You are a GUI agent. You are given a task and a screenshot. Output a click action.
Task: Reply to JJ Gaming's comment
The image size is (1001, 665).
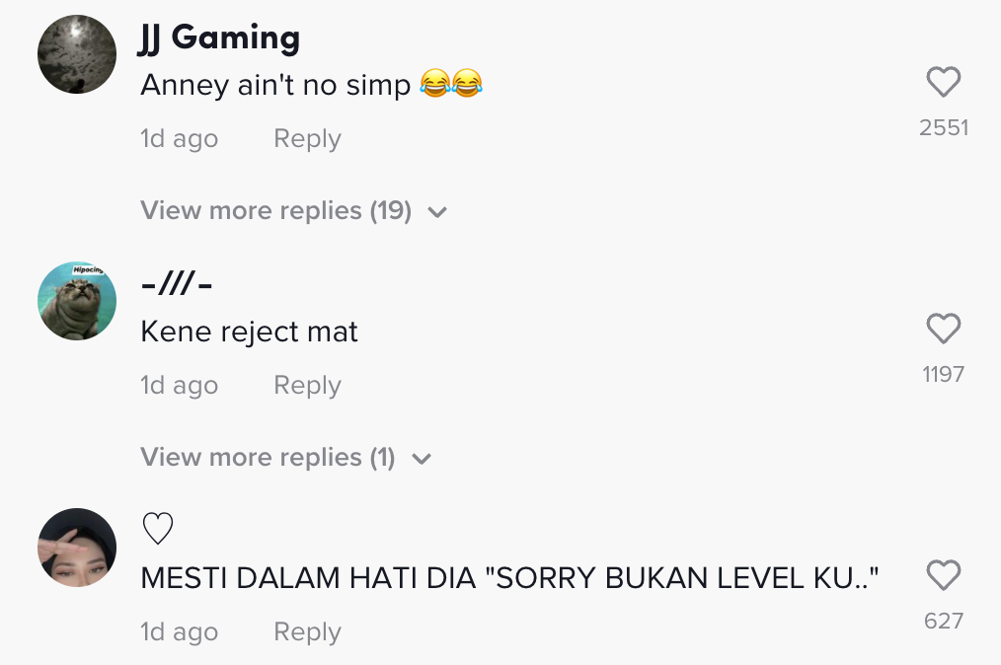(307, 138)
